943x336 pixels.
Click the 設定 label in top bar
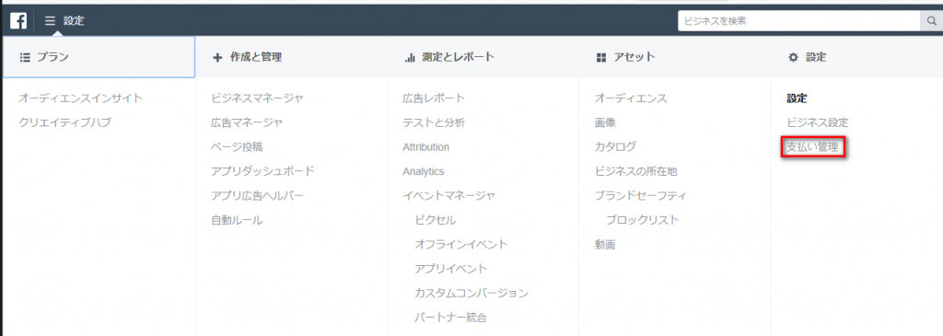tap(74, 21)
